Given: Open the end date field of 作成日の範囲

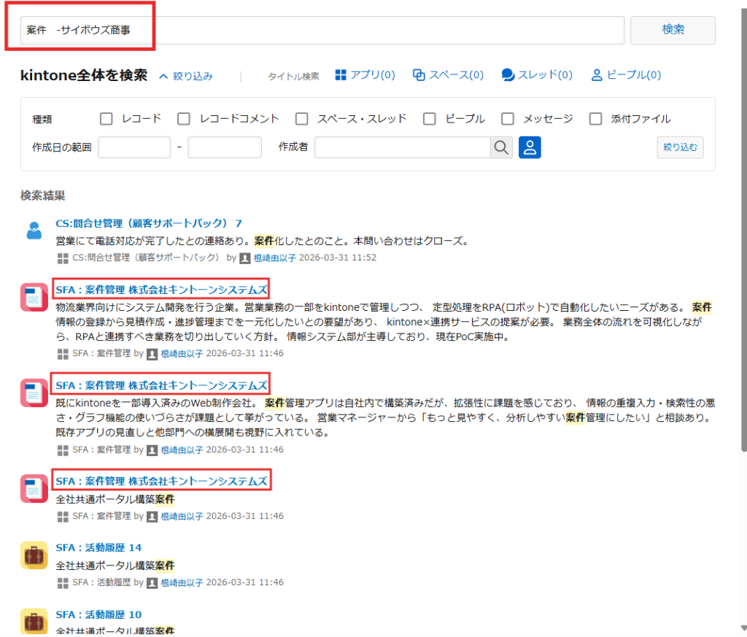Looking at the screenshot, I should click(x=225, y=147).
